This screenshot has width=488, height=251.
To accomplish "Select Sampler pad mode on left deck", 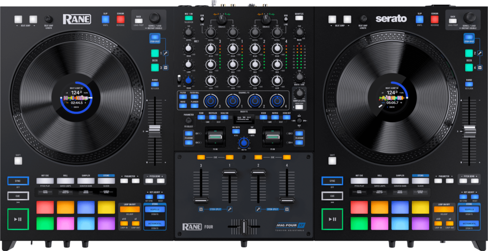I will coord(86,180).
